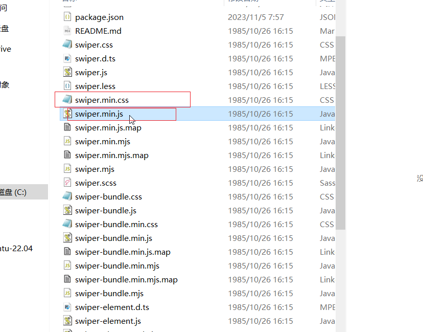
Task: Click the swiper-bundle.css file icon
Action: (x=67, y=196)
